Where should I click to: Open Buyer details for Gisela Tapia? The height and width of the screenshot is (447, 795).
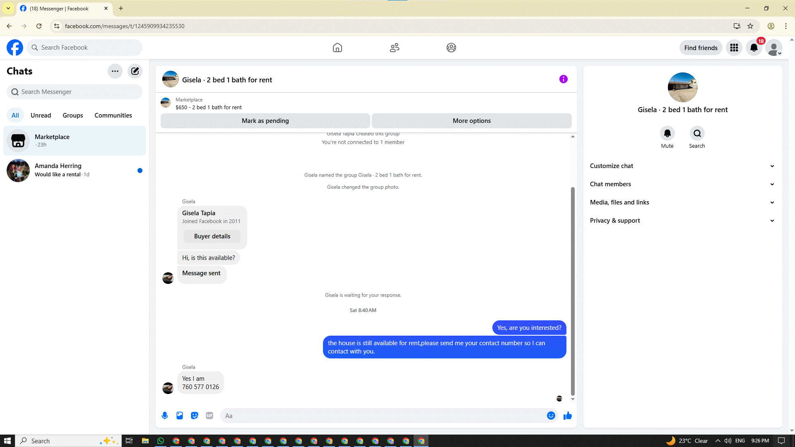tap(212, 236)
